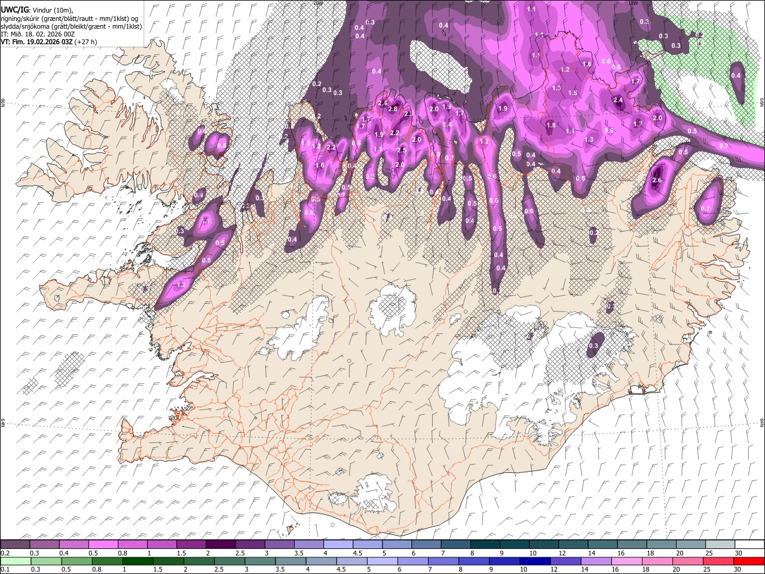This screenshot has width=765, height=574.
Task: Pick dark teal top-row swatch between 8 and 9
Action: [485, 545]
